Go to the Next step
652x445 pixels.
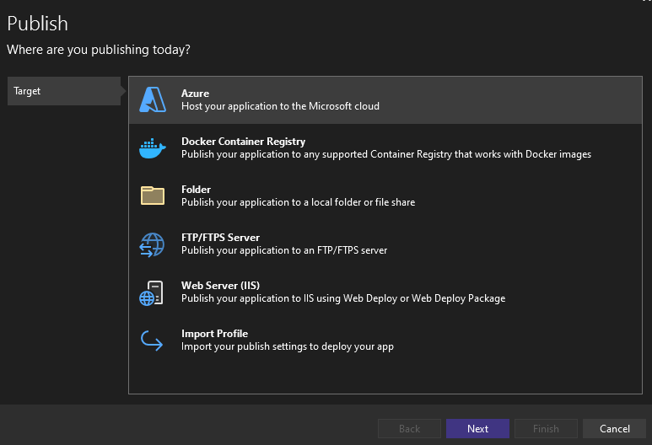(x=477, y=428)
